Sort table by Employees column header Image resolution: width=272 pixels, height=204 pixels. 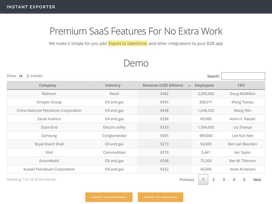(x=204, y=85)
